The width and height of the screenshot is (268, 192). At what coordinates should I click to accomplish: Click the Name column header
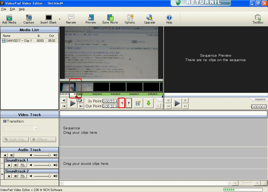18,36
